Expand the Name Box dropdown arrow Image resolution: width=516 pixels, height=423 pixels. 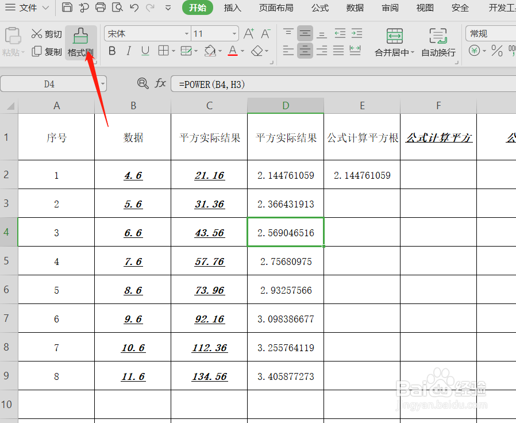103,84
